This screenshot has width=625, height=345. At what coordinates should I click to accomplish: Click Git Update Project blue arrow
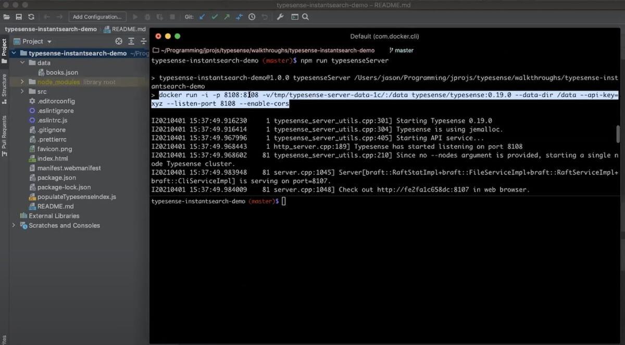pos(202,17)
